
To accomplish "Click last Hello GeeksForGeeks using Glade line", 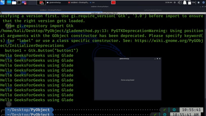I will click(x=37, y=100).
